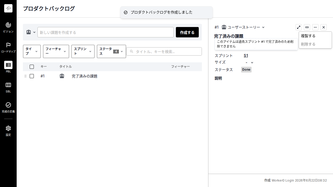The image size is (333, 187).
Task: Grab the drag handle of row #1
Action: click(x=25, y=76)
